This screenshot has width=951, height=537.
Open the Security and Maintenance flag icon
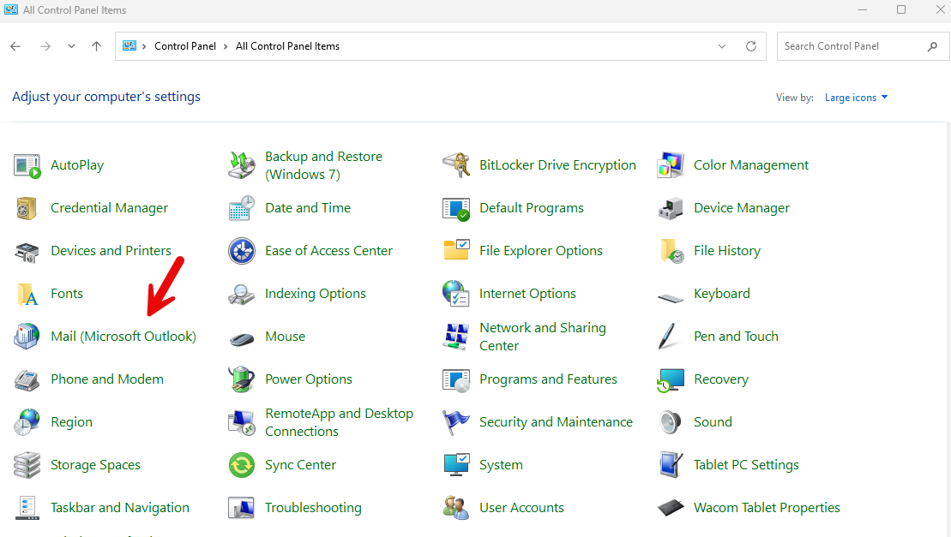click(x=456, y=422)
